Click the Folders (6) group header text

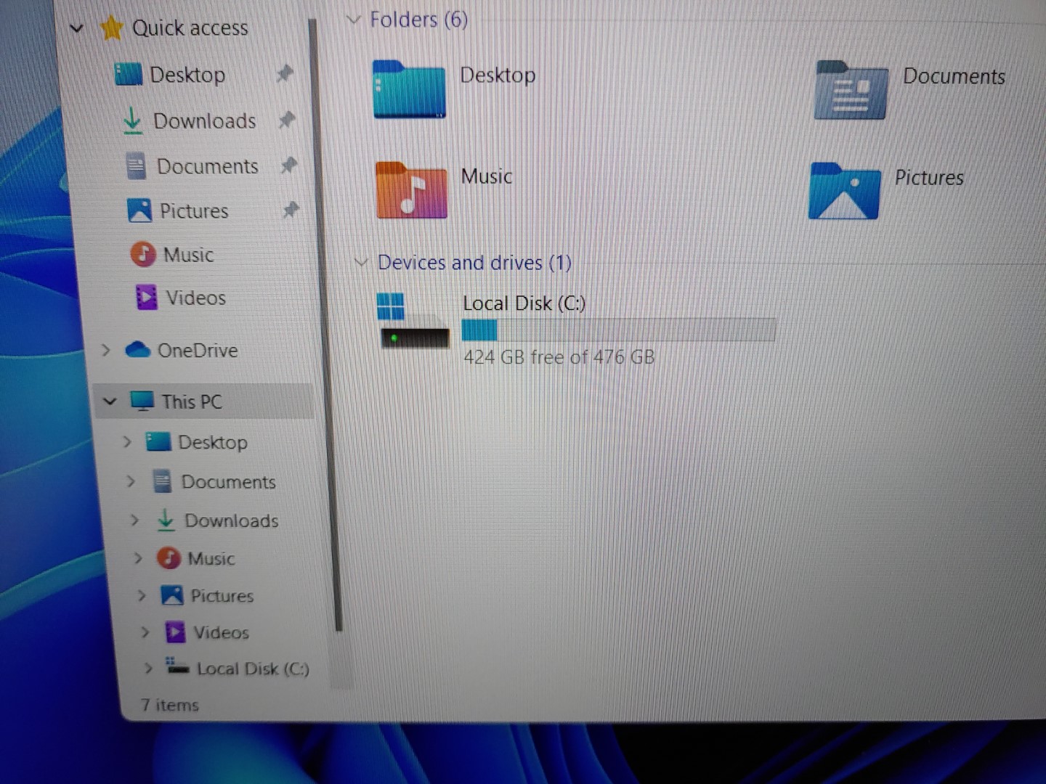pyautogui.click(x=419, y=20)
